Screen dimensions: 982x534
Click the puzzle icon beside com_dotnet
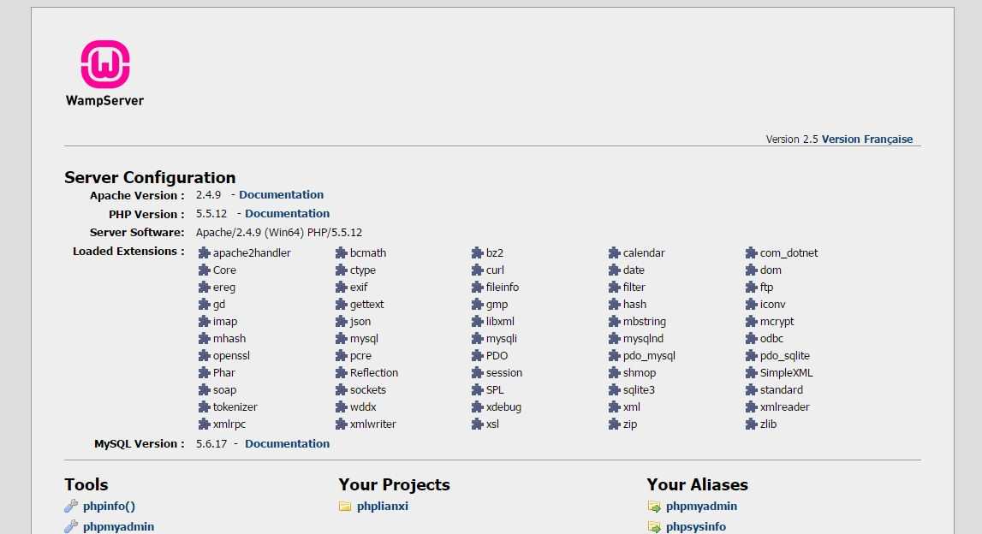coord(752,253)
